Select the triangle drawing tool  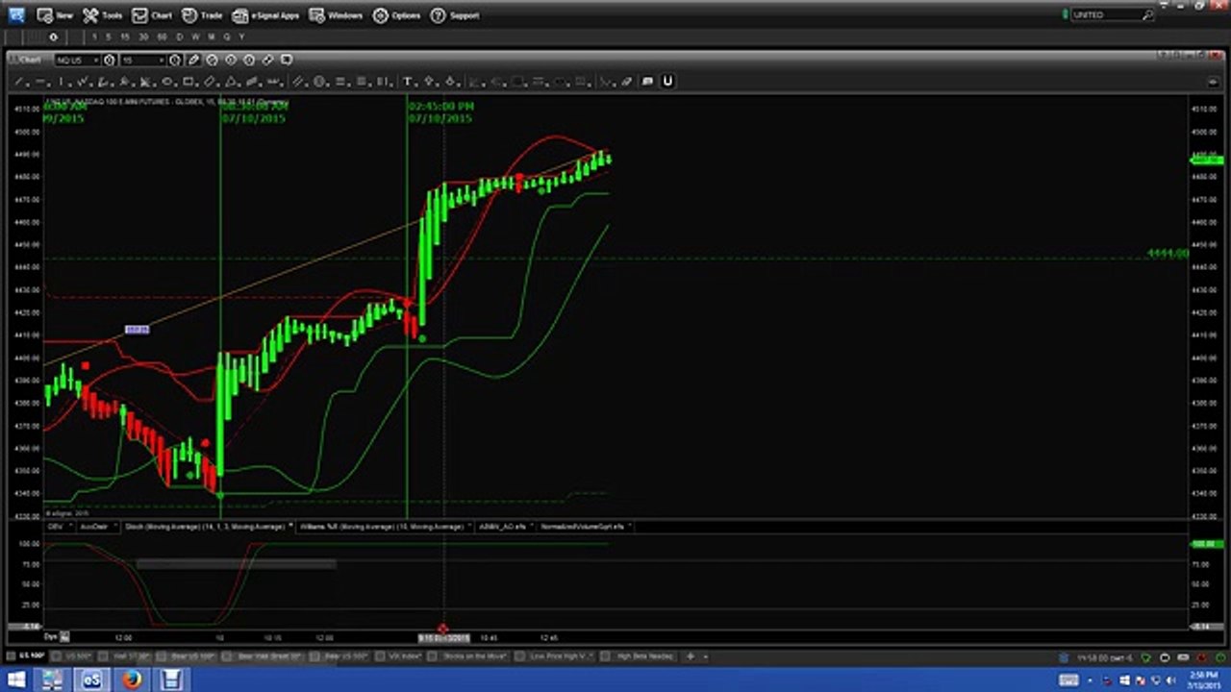(x=231, y=82)
